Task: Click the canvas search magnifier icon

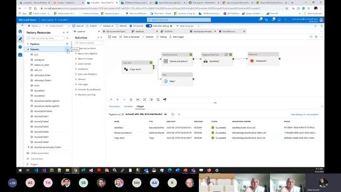Action: (111, 100)
